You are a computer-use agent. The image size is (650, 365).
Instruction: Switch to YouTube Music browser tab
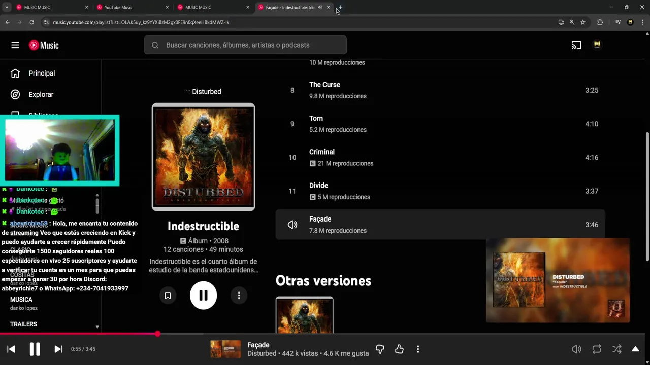coord(132,7)
